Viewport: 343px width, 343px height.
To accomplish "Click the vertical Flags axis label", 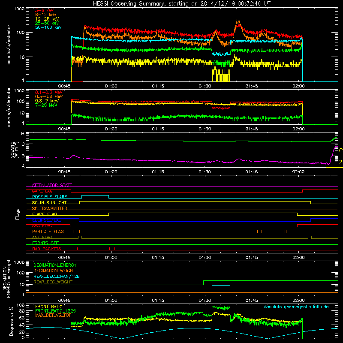I will [17, 214].
